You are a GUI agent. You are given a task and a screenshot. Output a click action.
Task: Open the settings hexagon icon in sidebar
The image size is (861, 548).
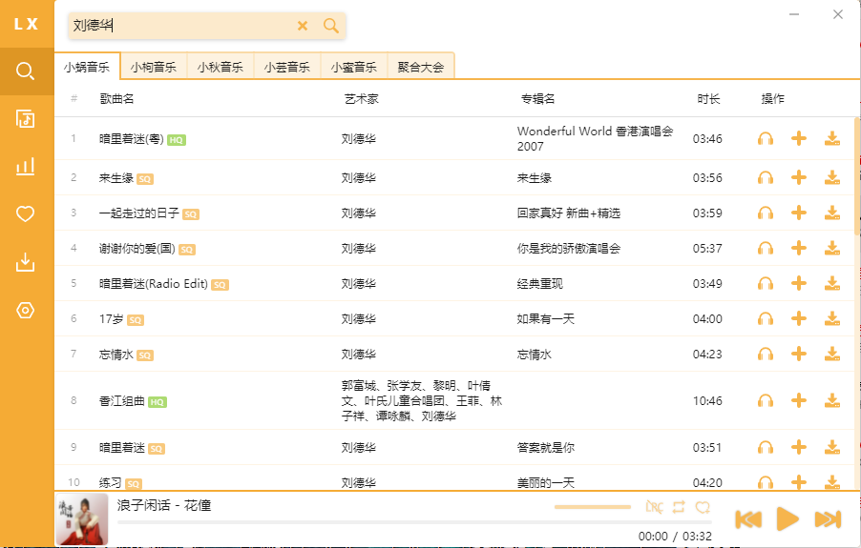click(26, 310)
